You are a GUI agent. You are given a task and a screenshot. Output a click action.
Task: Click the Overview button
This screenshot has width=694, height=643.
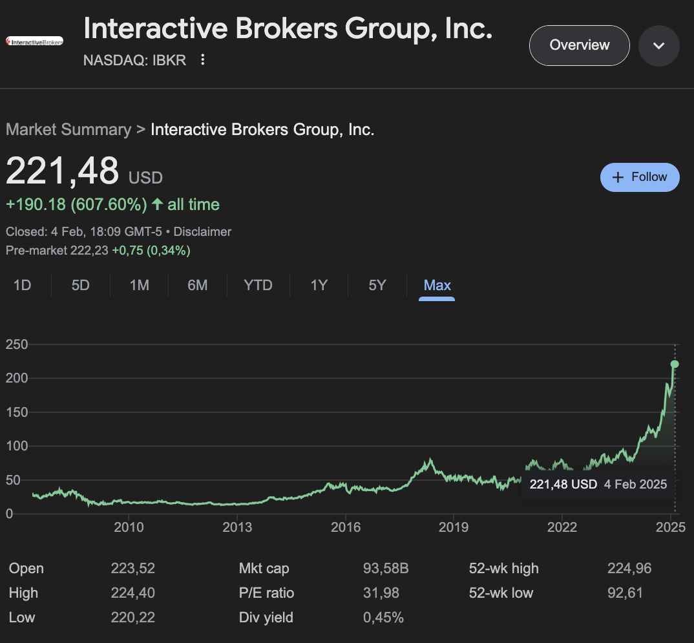pyautogui.click(x=579, y=45)
